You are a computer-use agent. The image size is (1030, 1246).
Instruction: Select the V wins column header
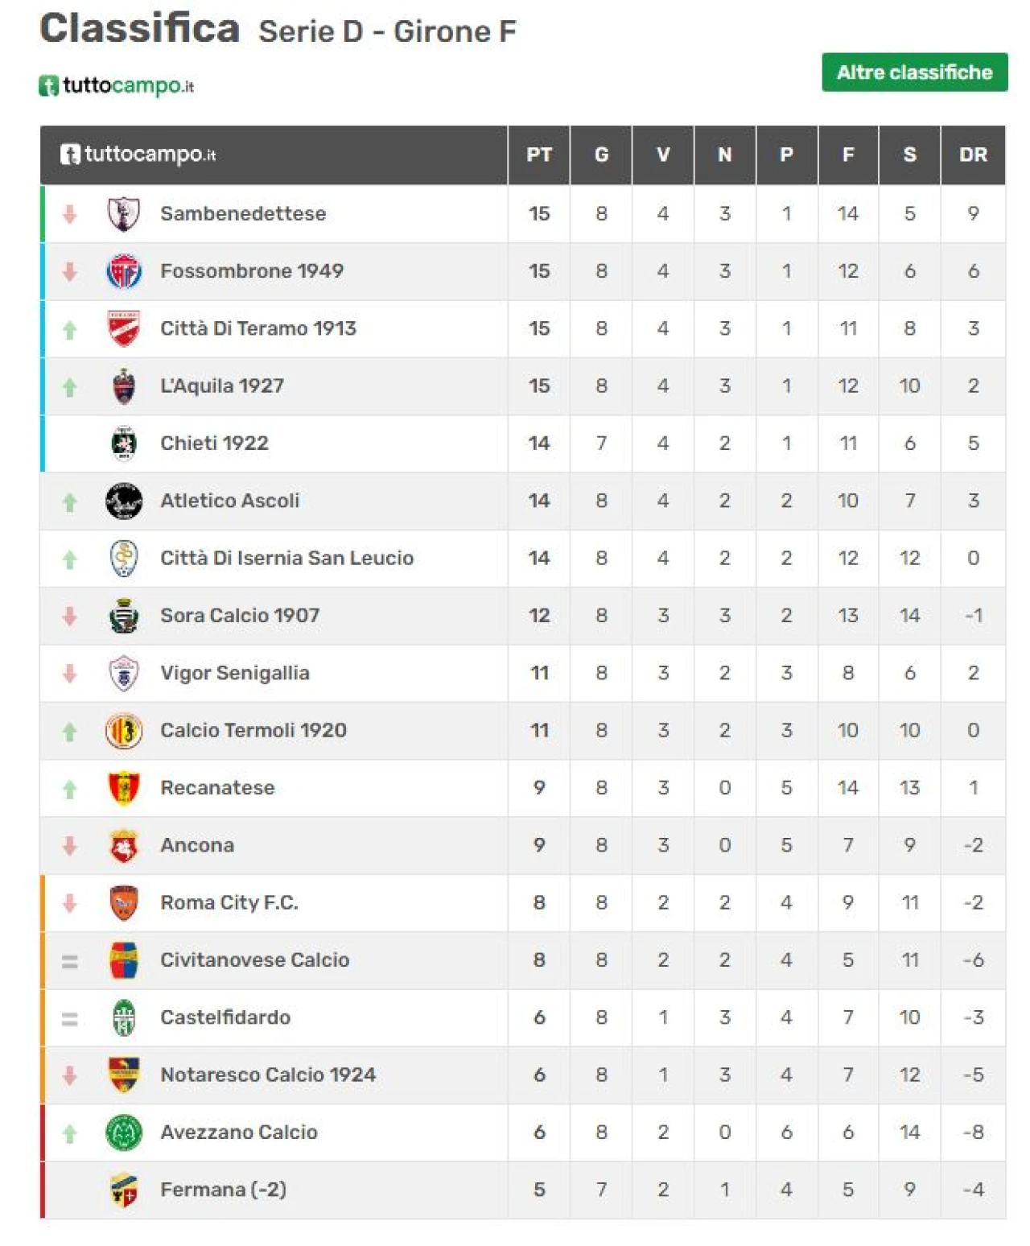[x=663, y=155]
